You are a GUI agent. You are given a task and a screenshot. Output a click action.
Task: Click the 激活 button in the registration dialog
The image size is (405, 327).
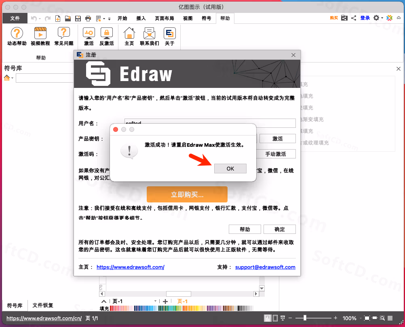[277, 139]
